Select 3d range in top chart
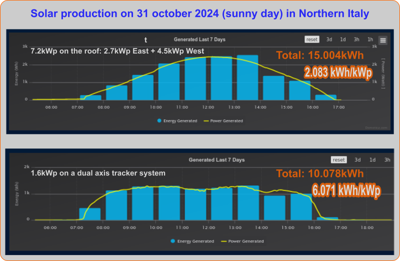This screenshot has height=261, width=400. [329, 39]
